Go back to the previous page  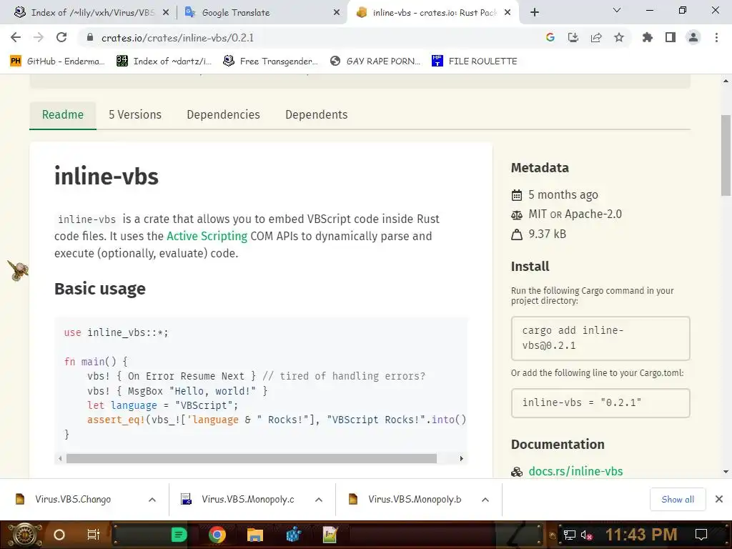[x=16, y=37]
